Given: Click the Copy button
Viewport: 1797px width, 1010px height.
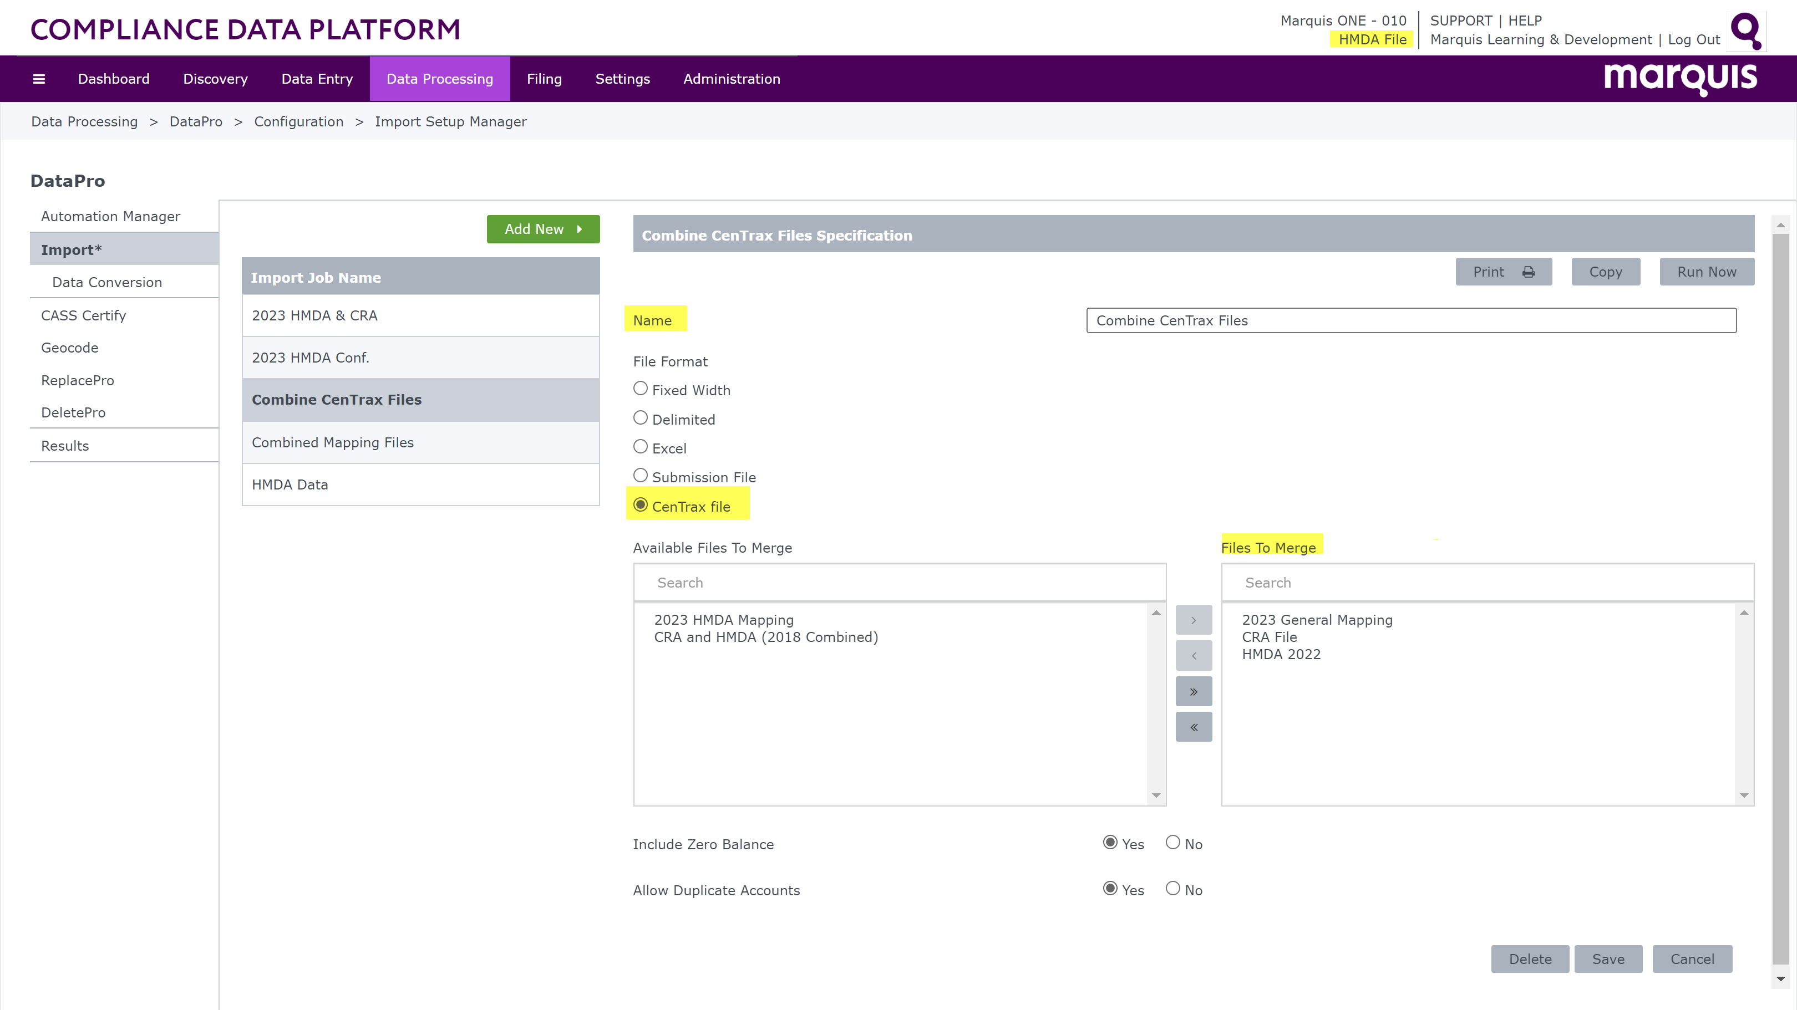Looking at the screenshot, I should pos(1605,272).
